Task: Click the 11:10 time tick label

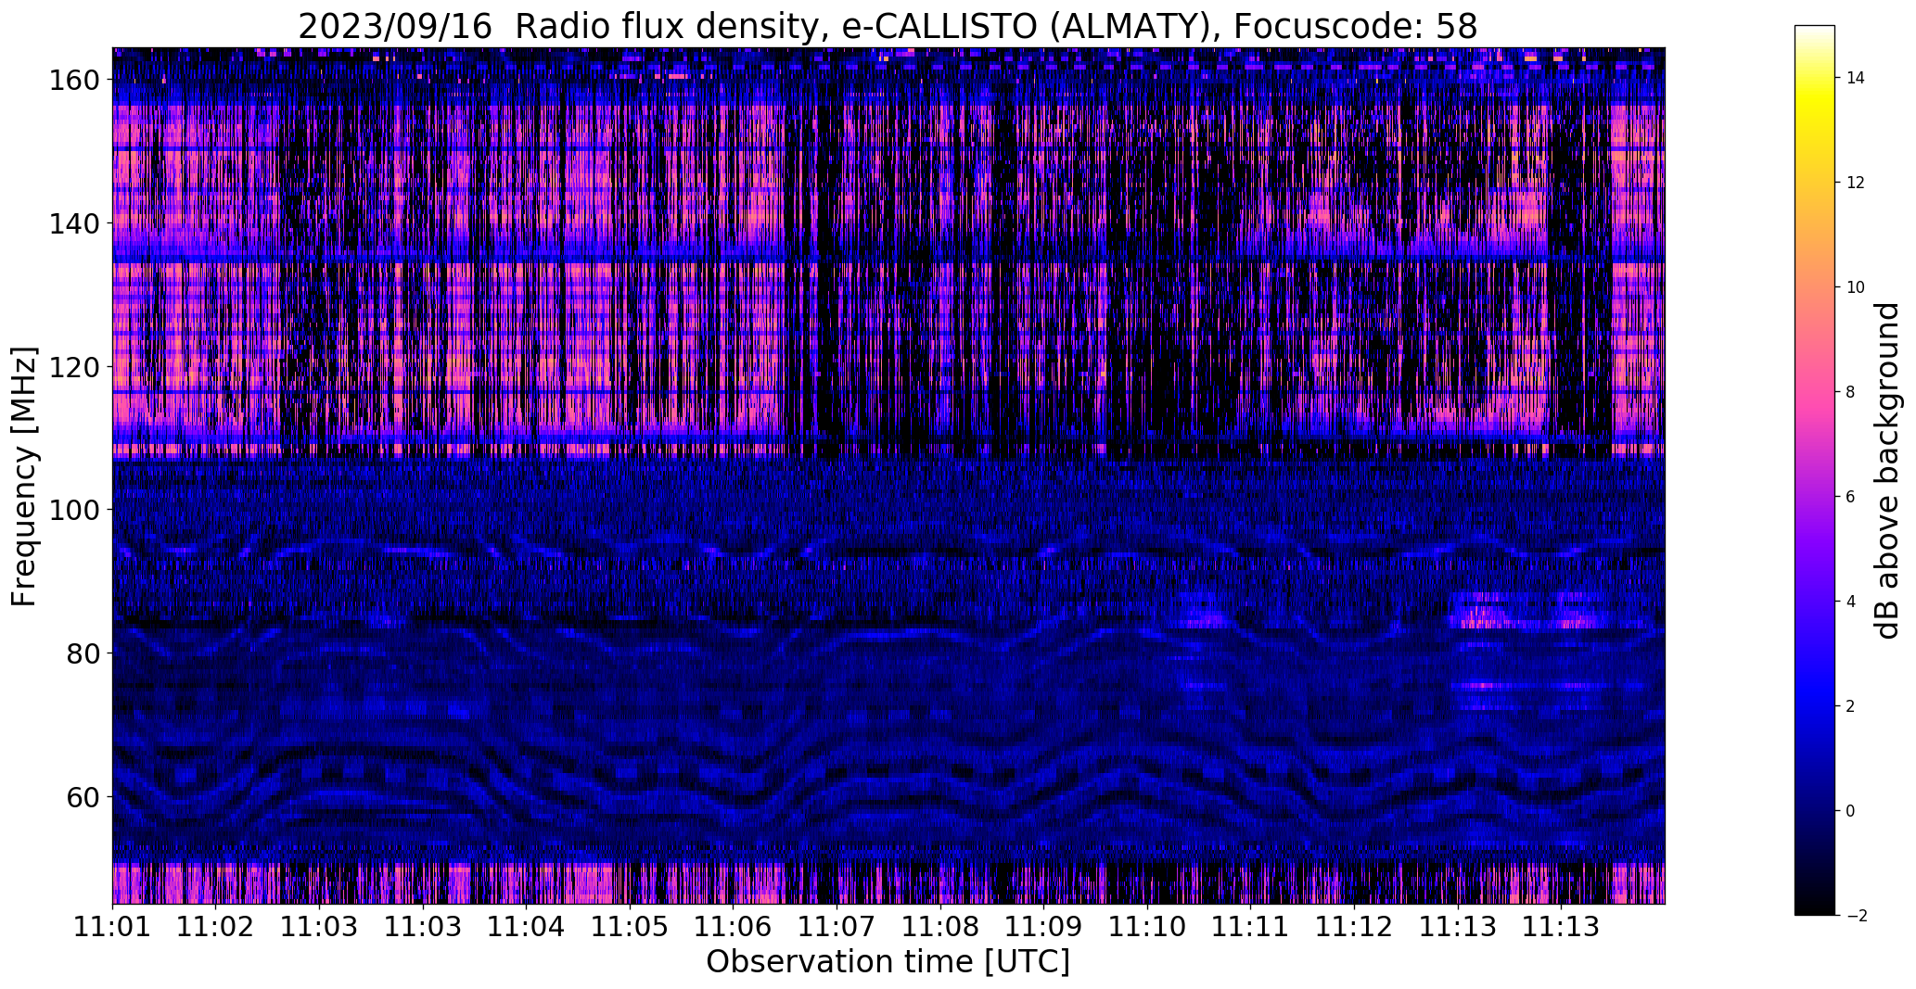Action: [x=1147, y=927]
